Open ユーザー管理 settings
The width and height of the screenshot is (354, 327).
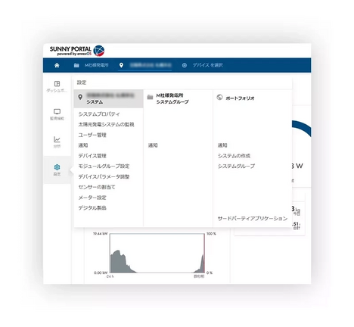[x=92, y=135]
